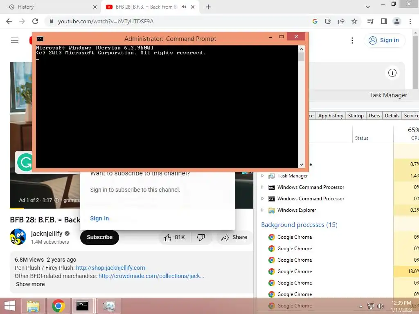
Task: Click the site lock icon in address bar
Action: pyautogui.click(x=52, y=21)
